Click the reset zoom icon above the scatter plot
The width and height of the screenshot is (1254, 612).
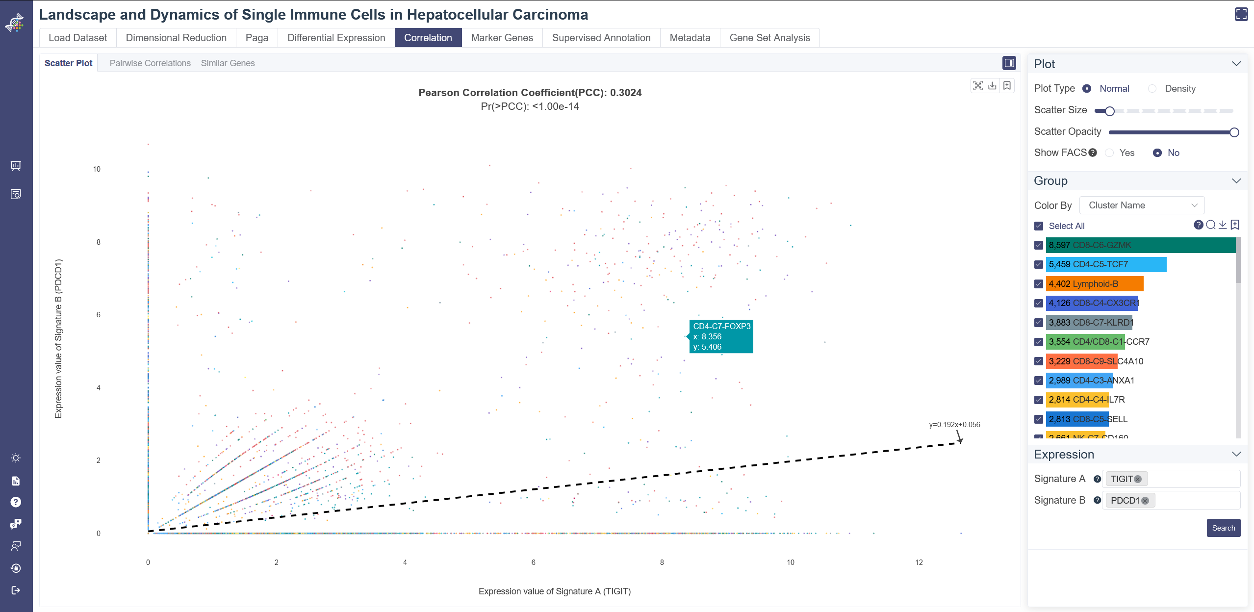click(x=978, y=86)
